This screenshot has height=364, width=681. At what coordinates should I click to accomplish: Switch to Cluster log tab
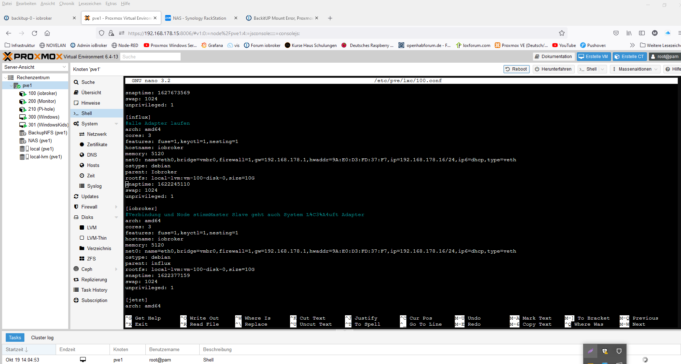(42, 337)
